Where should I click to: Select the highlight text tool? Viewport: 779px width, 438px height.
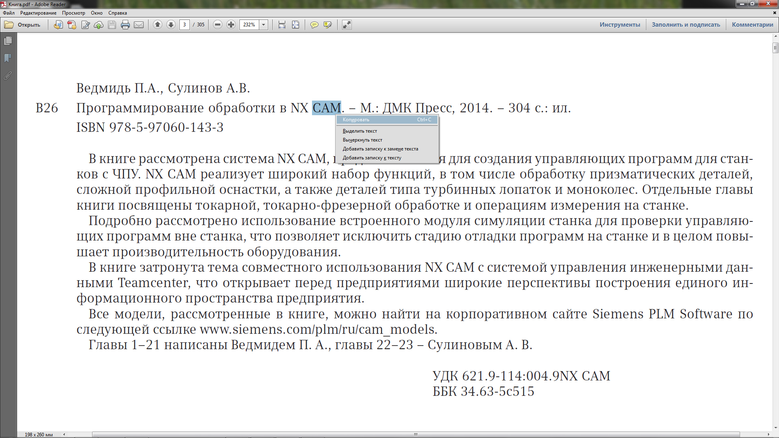click(327, 25)
